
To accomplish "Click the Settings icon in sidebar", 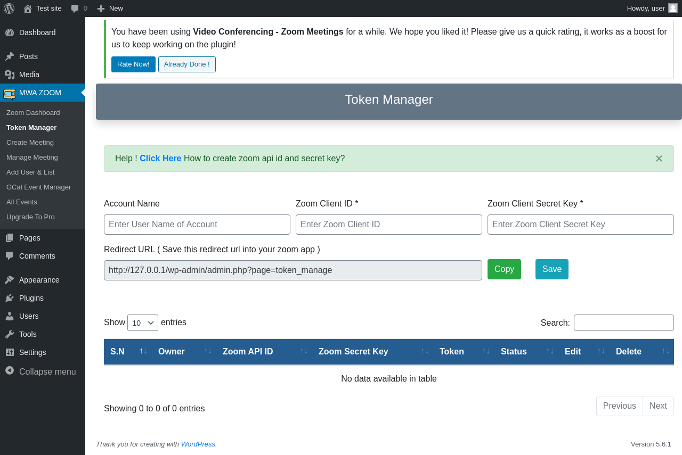I will coord(10,352).
